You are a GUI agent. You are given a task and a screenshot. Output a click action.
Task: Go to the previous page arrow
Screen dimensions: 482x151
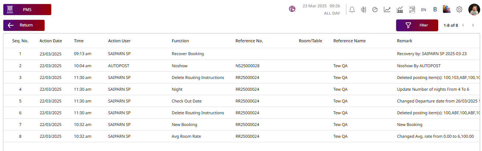[463, 25]
